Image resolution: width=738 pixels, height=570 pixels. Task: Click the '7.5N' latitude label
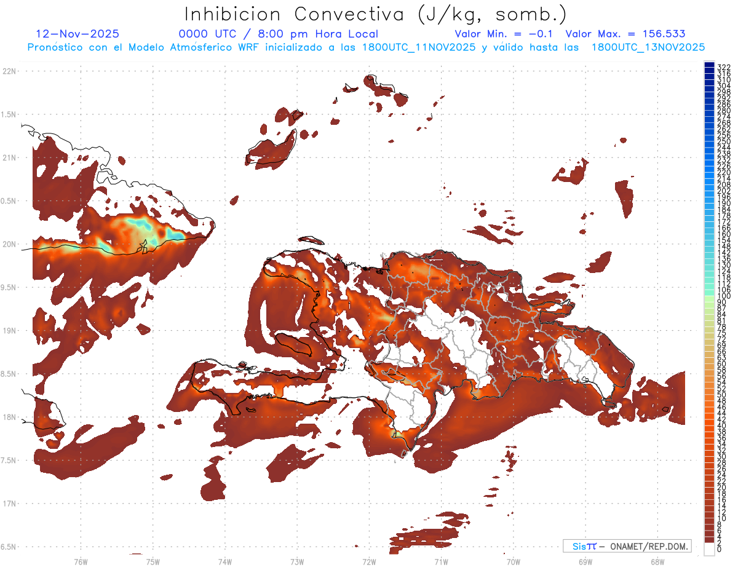(x=9, y=460)
